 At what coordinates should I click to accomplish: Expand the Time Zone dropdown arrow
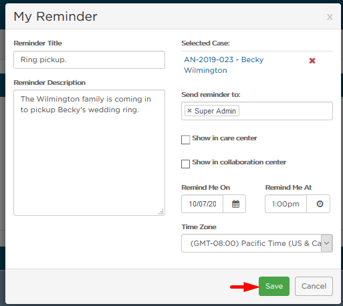point(326,243)
